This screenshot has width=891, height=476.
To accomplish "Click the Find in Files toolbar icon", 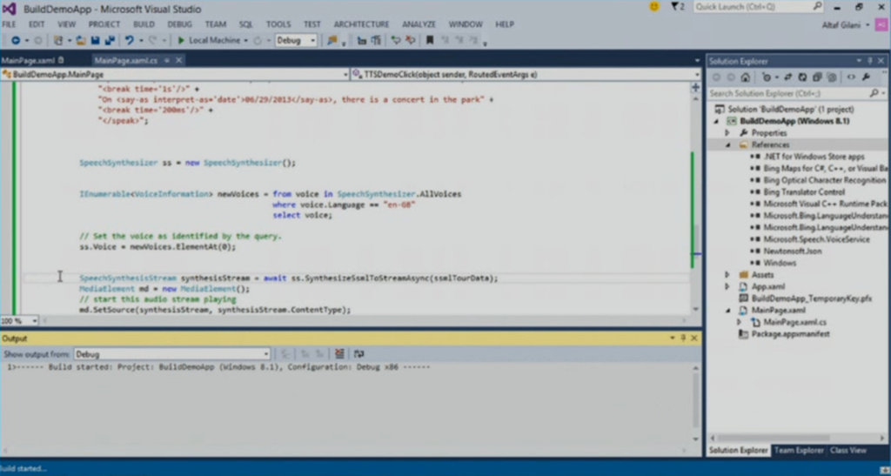I will 332,40.
